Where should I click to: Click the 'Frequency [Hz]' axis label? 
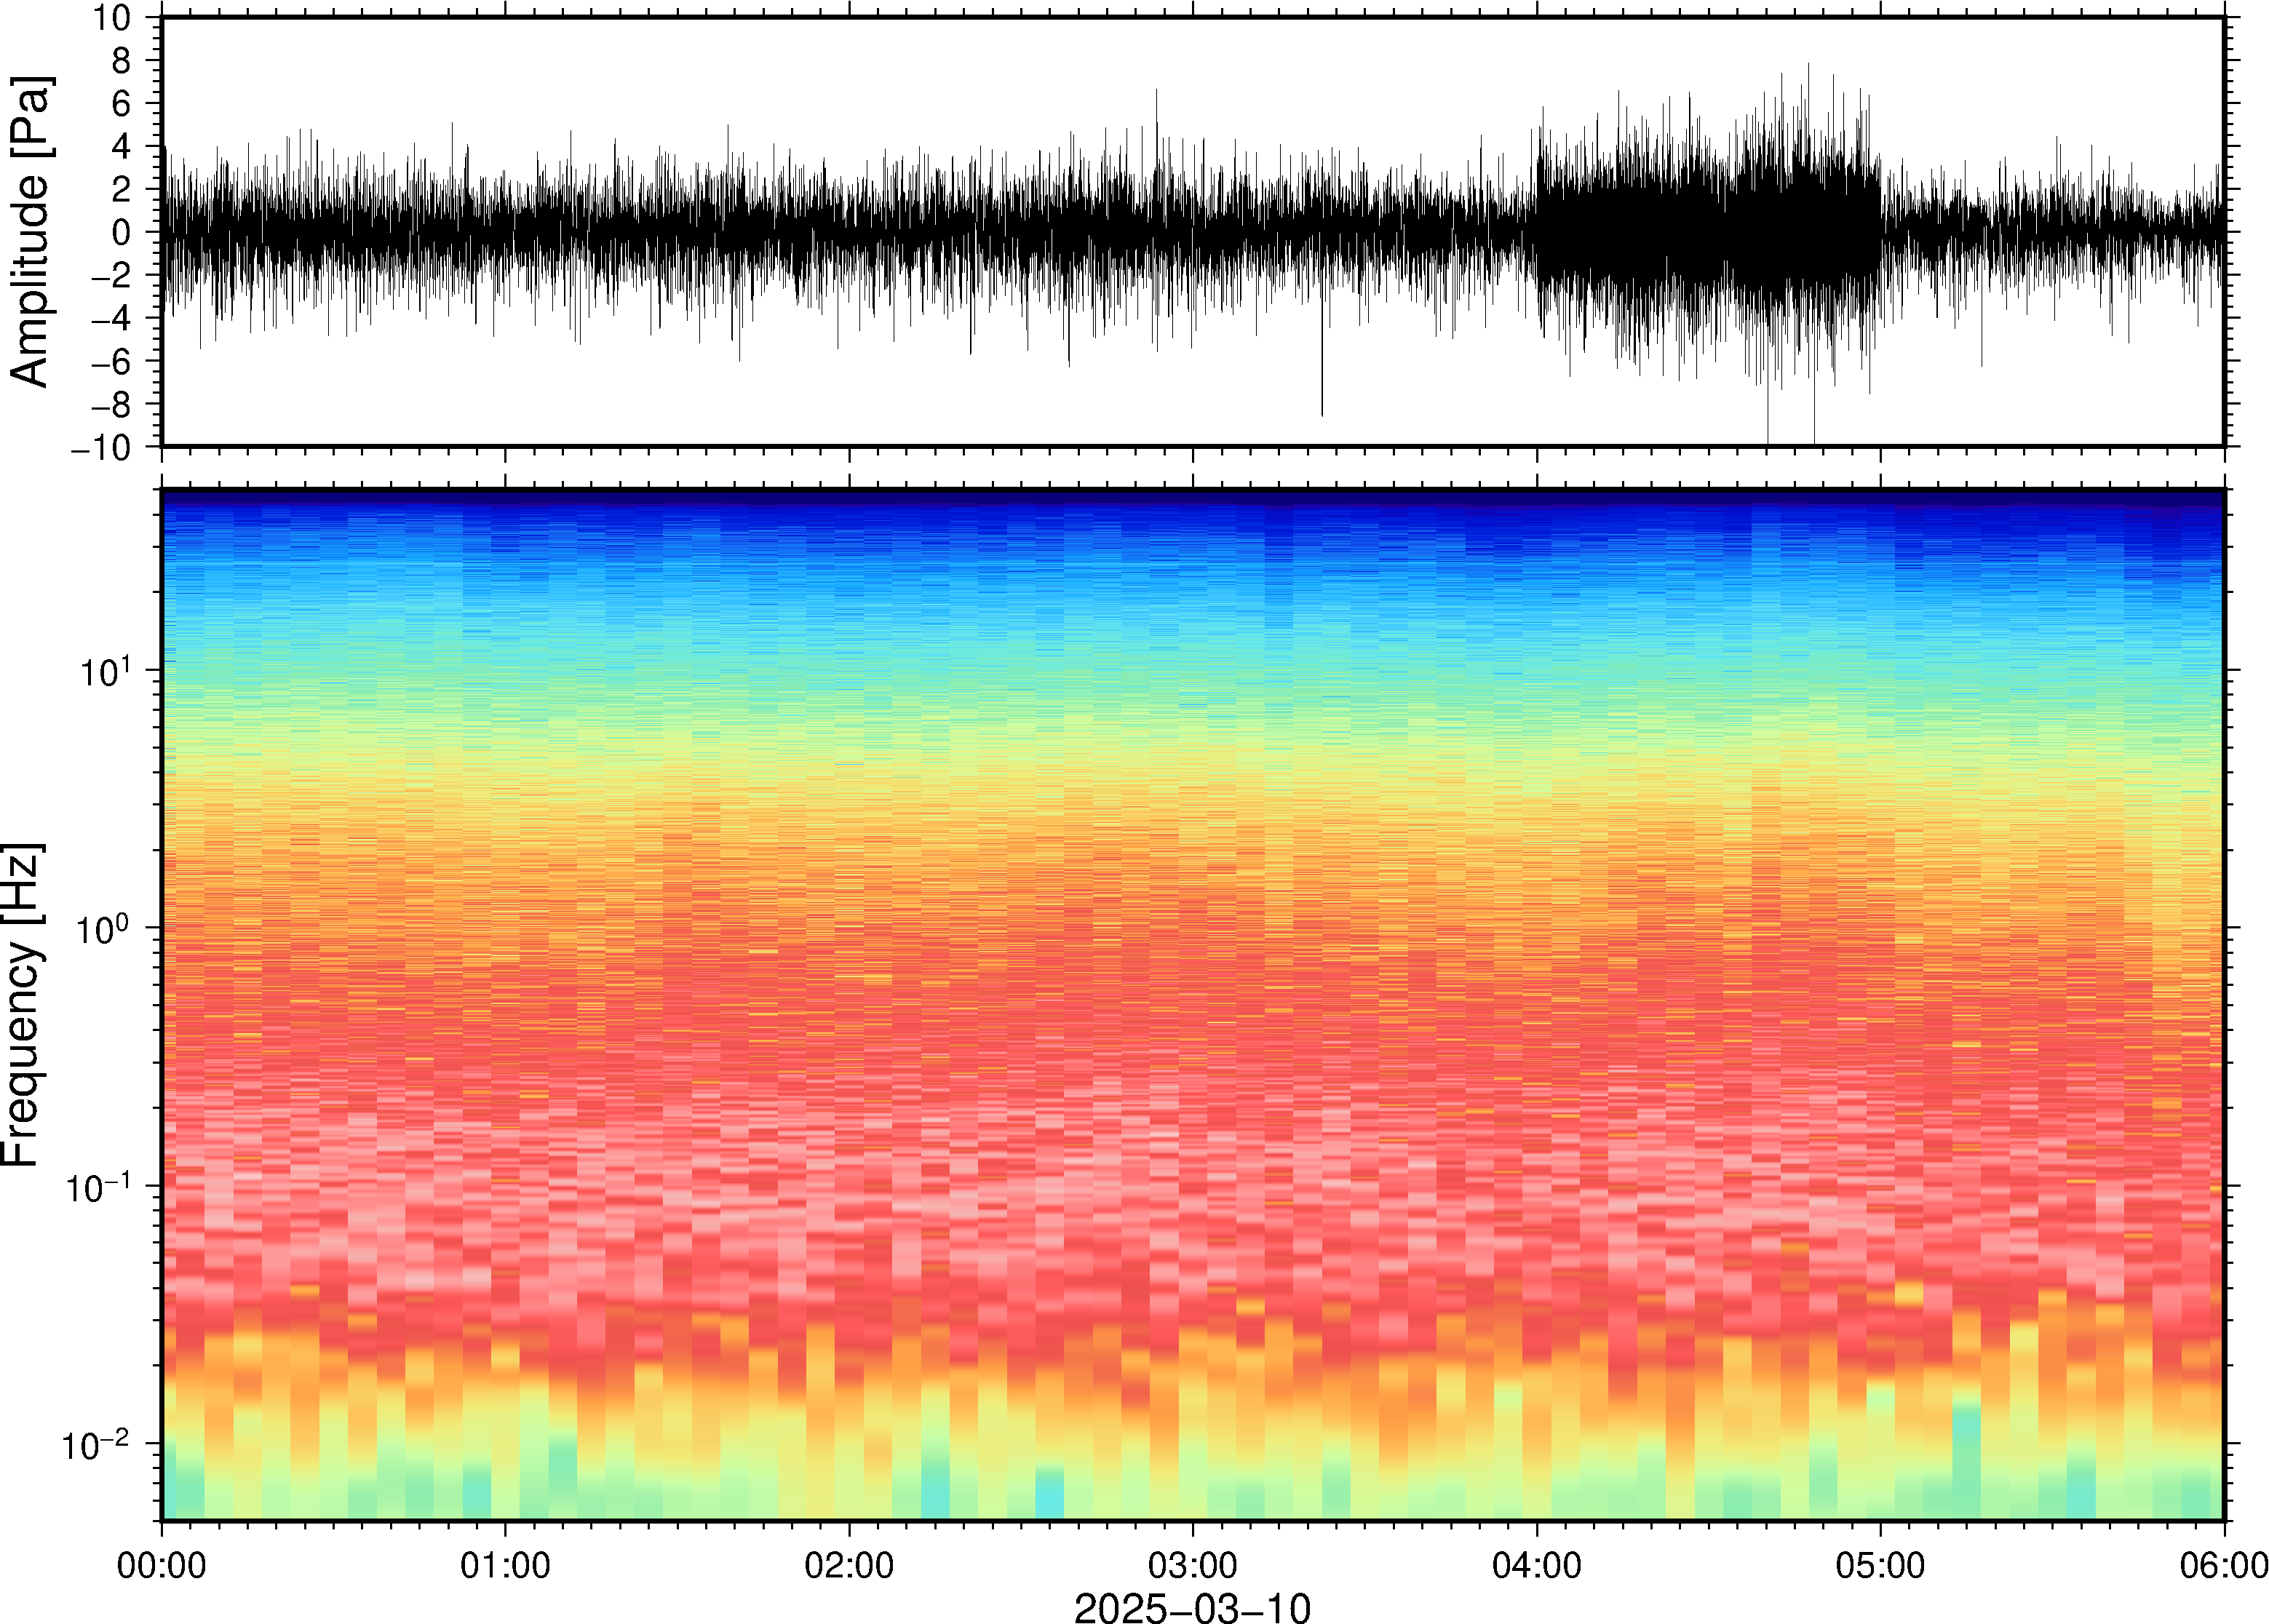[22, 1005]
